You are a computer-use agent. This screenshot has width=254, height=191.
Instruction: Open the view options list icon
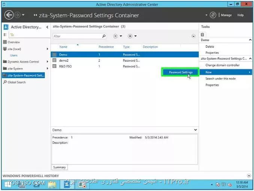115,36
